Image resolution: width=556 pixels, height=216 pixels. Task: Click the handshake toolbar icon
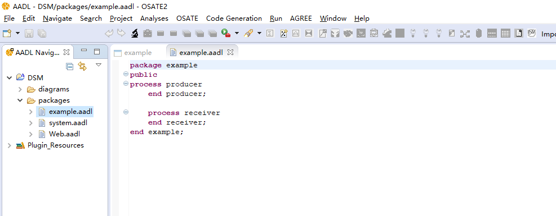348,33
